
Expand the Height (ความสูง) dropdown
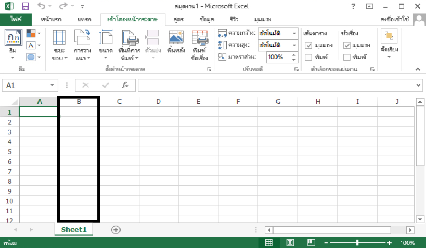click(294, 45)
